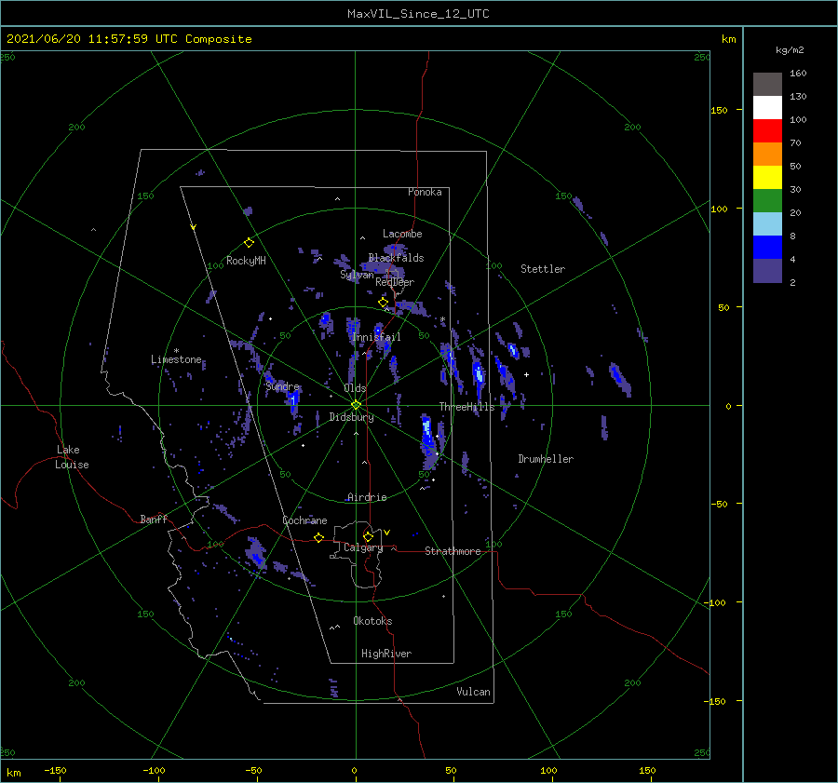Click the yellow radar marker near RockyMH
Image resolution: width=838 pixels, height=783 pixels.
coord(249,243)
